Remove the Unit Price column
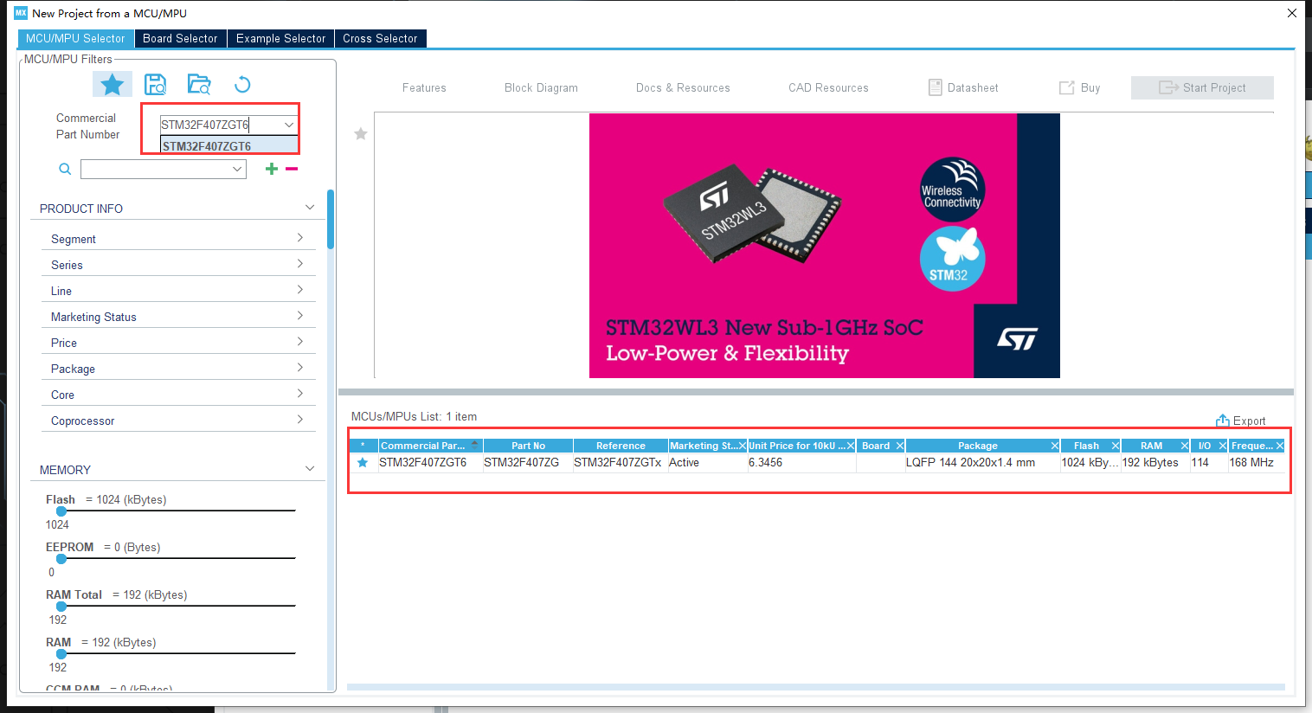This screenshot has height=713, width=1312. pos(851,446)
